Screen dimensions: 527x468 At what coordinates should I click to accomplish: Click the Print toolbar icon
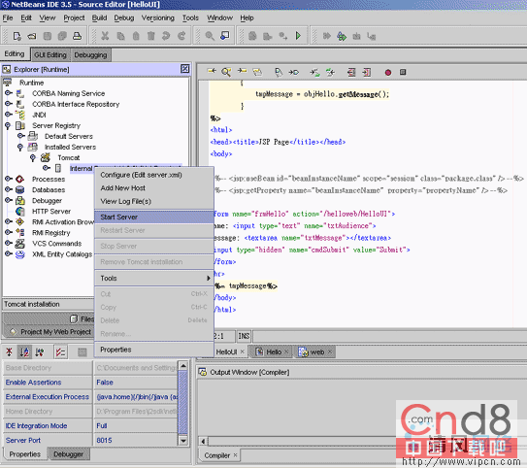point(78,36)
